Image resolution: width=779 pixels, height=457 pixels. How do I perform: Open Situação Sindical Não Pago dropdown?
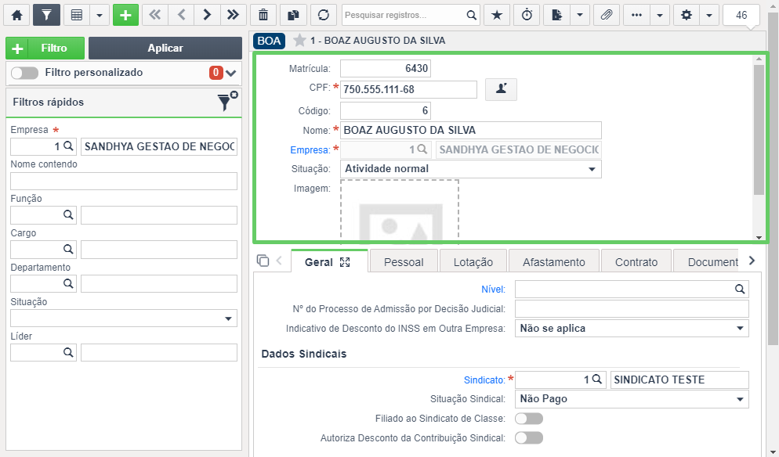(632, 399)
